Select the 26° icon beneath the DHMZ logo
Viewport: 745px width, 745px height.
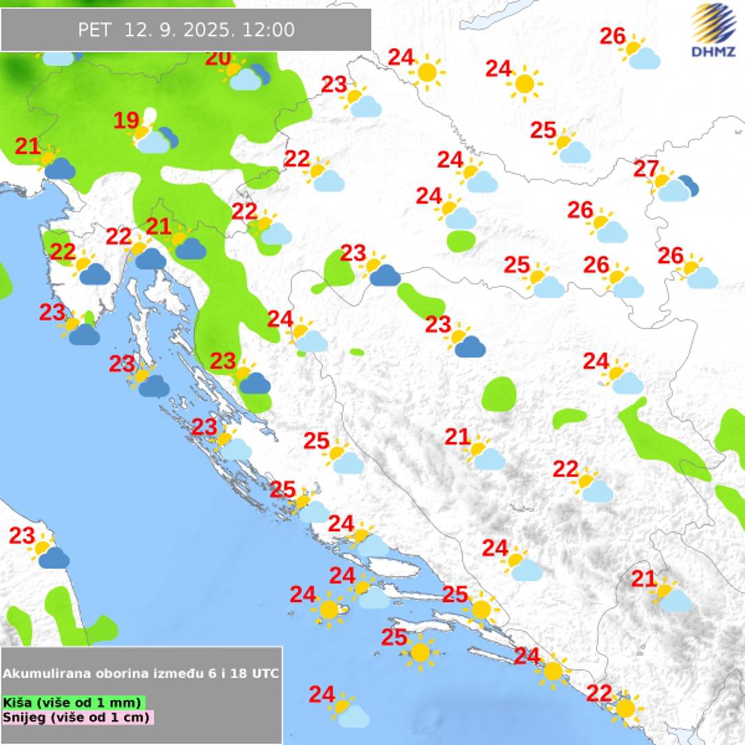click(x=641, y=54)
